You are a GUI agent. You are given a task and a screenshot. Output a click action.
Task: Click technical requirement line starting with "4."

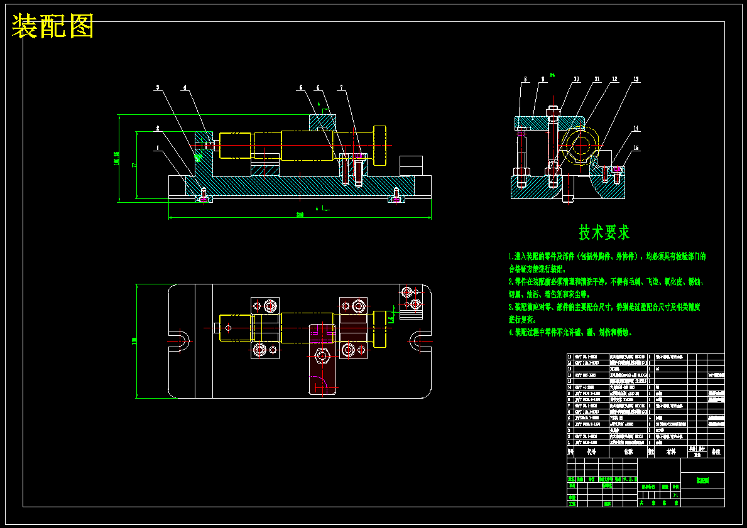[570, 333]
